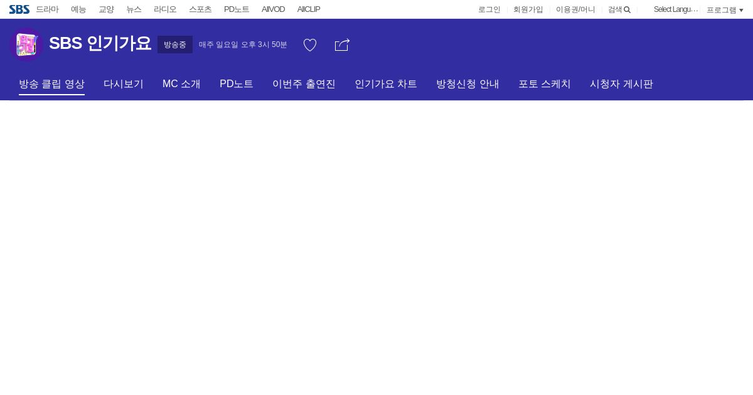Expand the 프로그램 dropdown

(725, 10)
